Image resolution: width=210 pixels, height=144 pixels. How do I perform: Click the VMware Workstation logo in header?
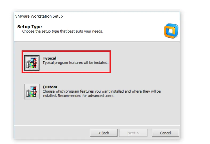(x=171, y=31)
